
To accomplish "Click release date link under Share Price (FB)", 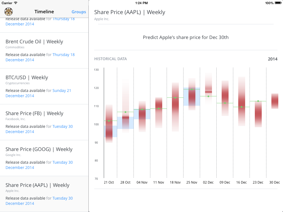I will [x=62, y=126].
